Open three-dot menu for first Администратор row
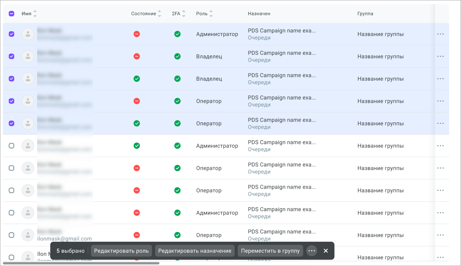The width and height of the screenshot is (461, 266). coord(440,34)
